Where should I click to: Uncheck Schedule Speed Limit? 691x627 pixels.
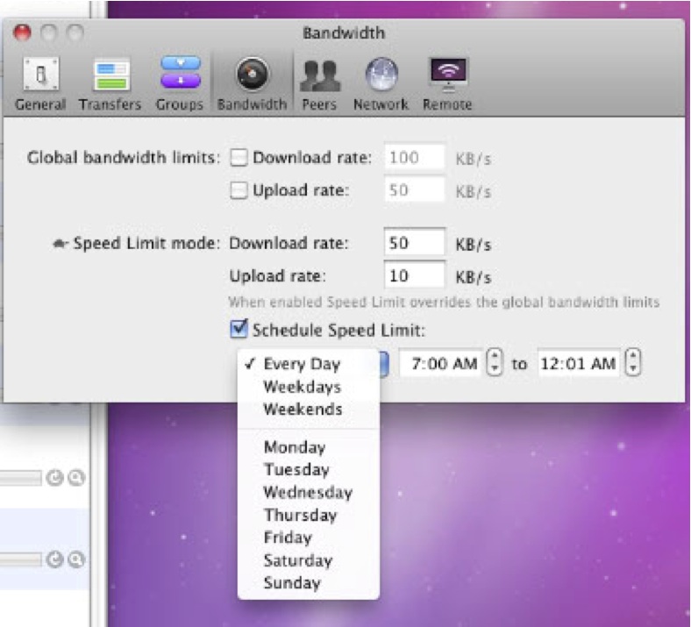(239, 329)
